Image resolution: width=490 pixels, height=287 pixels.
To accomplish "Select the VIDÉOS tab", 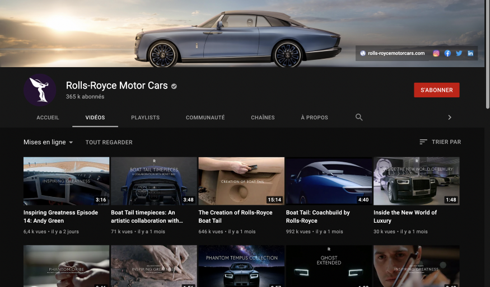I will (95, 117).
